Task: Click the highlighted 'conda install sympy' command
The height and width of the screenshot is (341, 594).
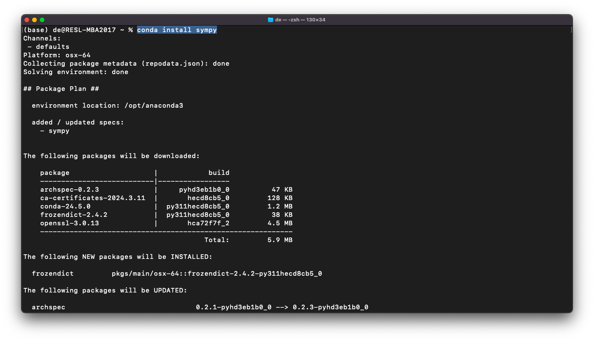Action: [x=177, y=30]
